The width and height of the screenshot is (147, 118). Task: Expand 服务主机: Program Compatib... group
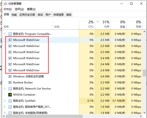pos(5,34)
